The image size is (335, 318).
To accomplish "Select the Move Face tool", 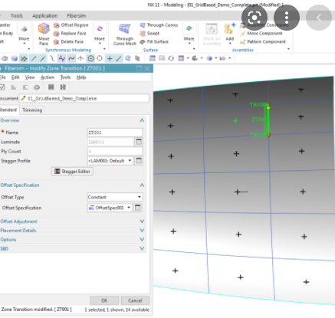I will click(x=44, y=34).
